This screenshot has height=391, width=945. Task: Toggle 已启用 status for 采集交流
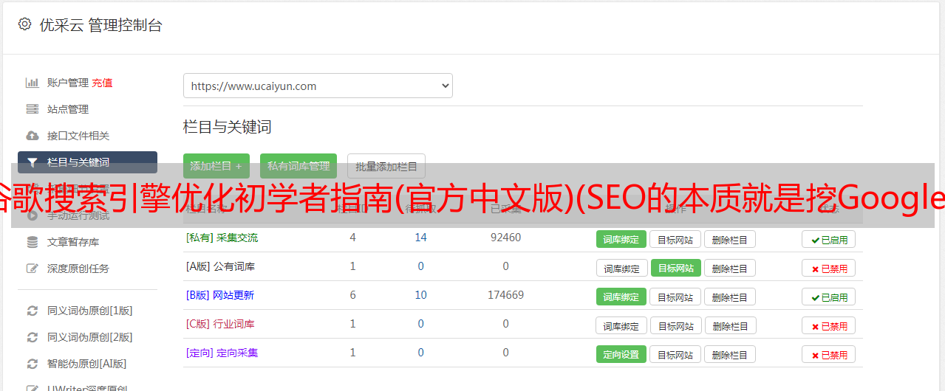click(x=829, y=239)
